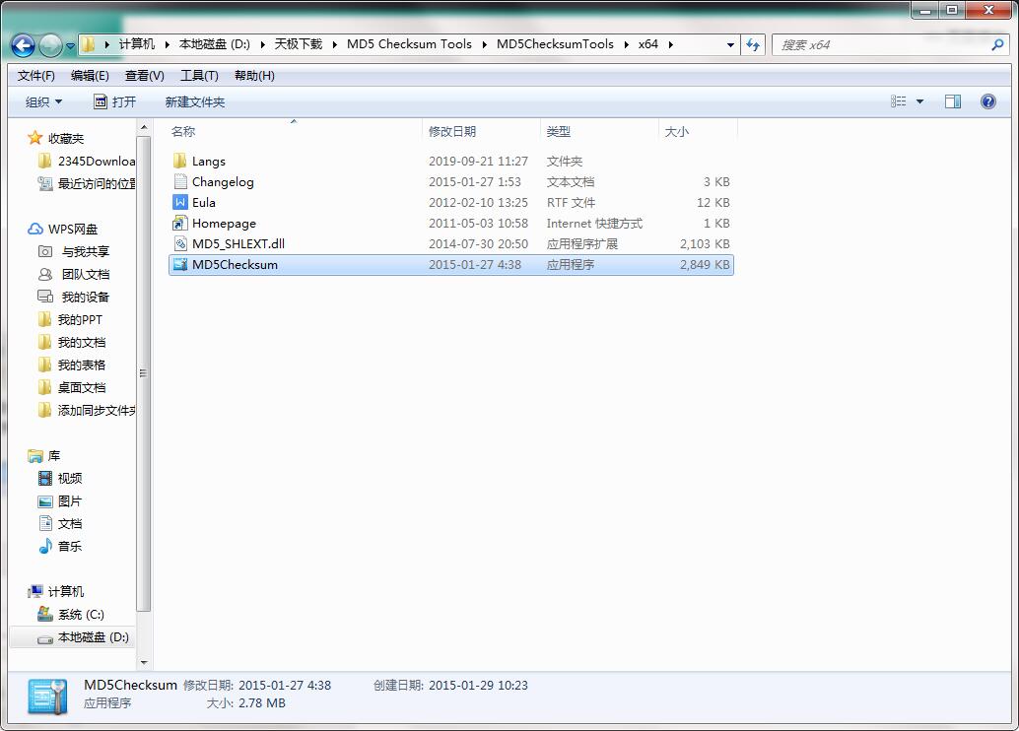Click the 打开 toolbar button
The height and width of the screenshot is (731, 1019).
(x=115, y=102)
